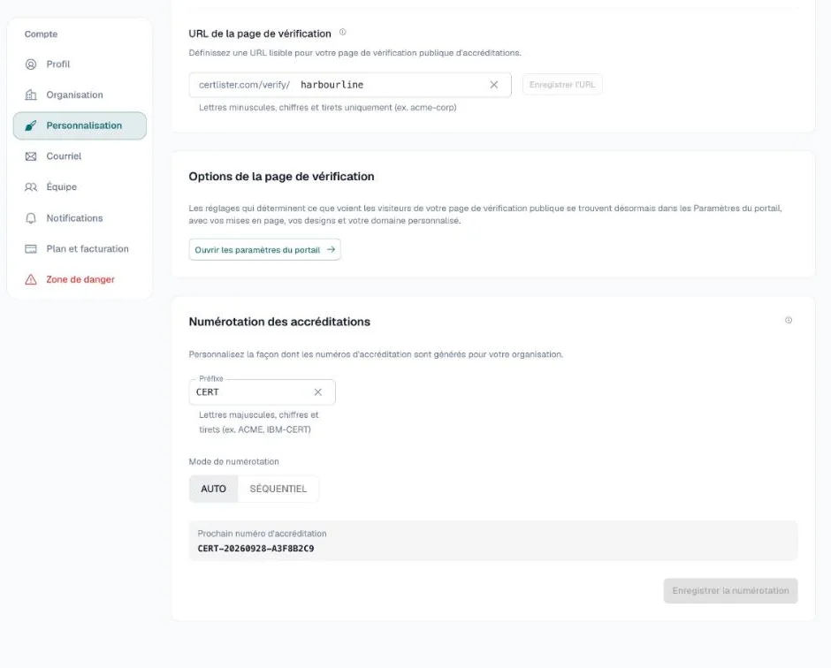Open Notifications settings
Screen dimensions: 831x668
pyautogui.click(x=80, y=218)
